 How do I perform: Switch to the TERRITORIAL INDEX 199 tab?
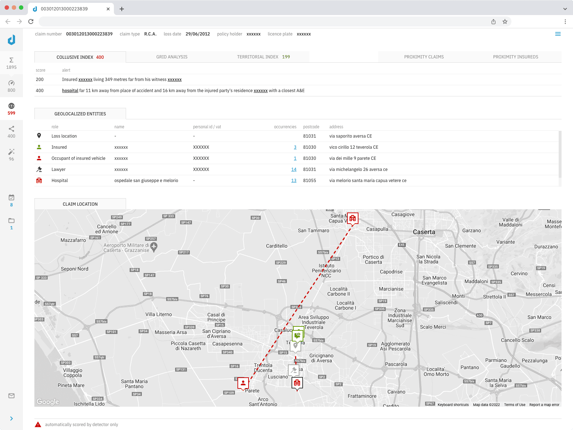click(264, 57)
